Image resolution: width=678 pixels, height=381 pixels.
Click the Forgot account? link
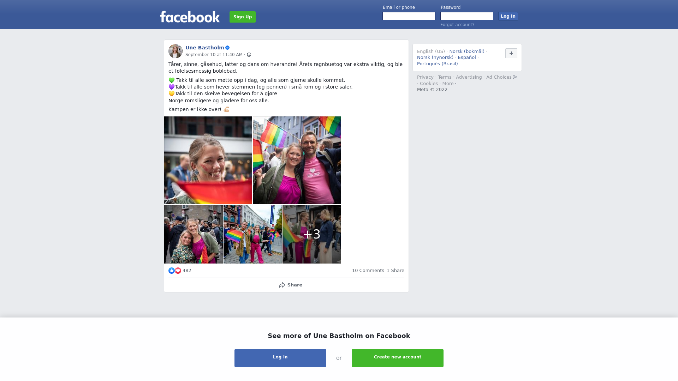(457, 25)
